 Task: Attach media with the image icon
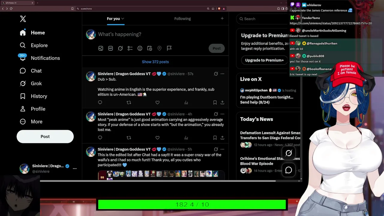(101, 48)
